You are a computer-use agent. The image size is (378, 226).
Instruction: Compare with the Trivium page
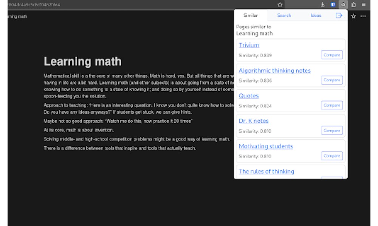[x=332, y=55]
